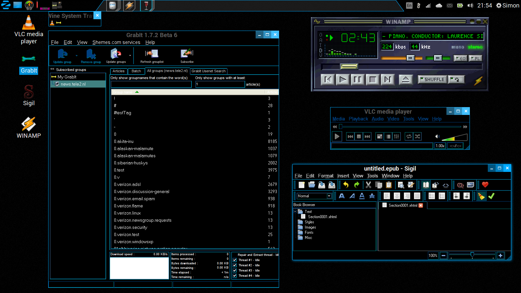Click the Sigil cut scissors icon
The image size is (521, 293).
tap(368, 185)
